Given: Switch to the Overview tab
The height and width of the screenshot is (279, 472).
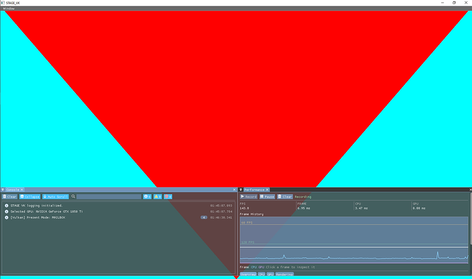Looking at the screenshot, I should (248, 274).
